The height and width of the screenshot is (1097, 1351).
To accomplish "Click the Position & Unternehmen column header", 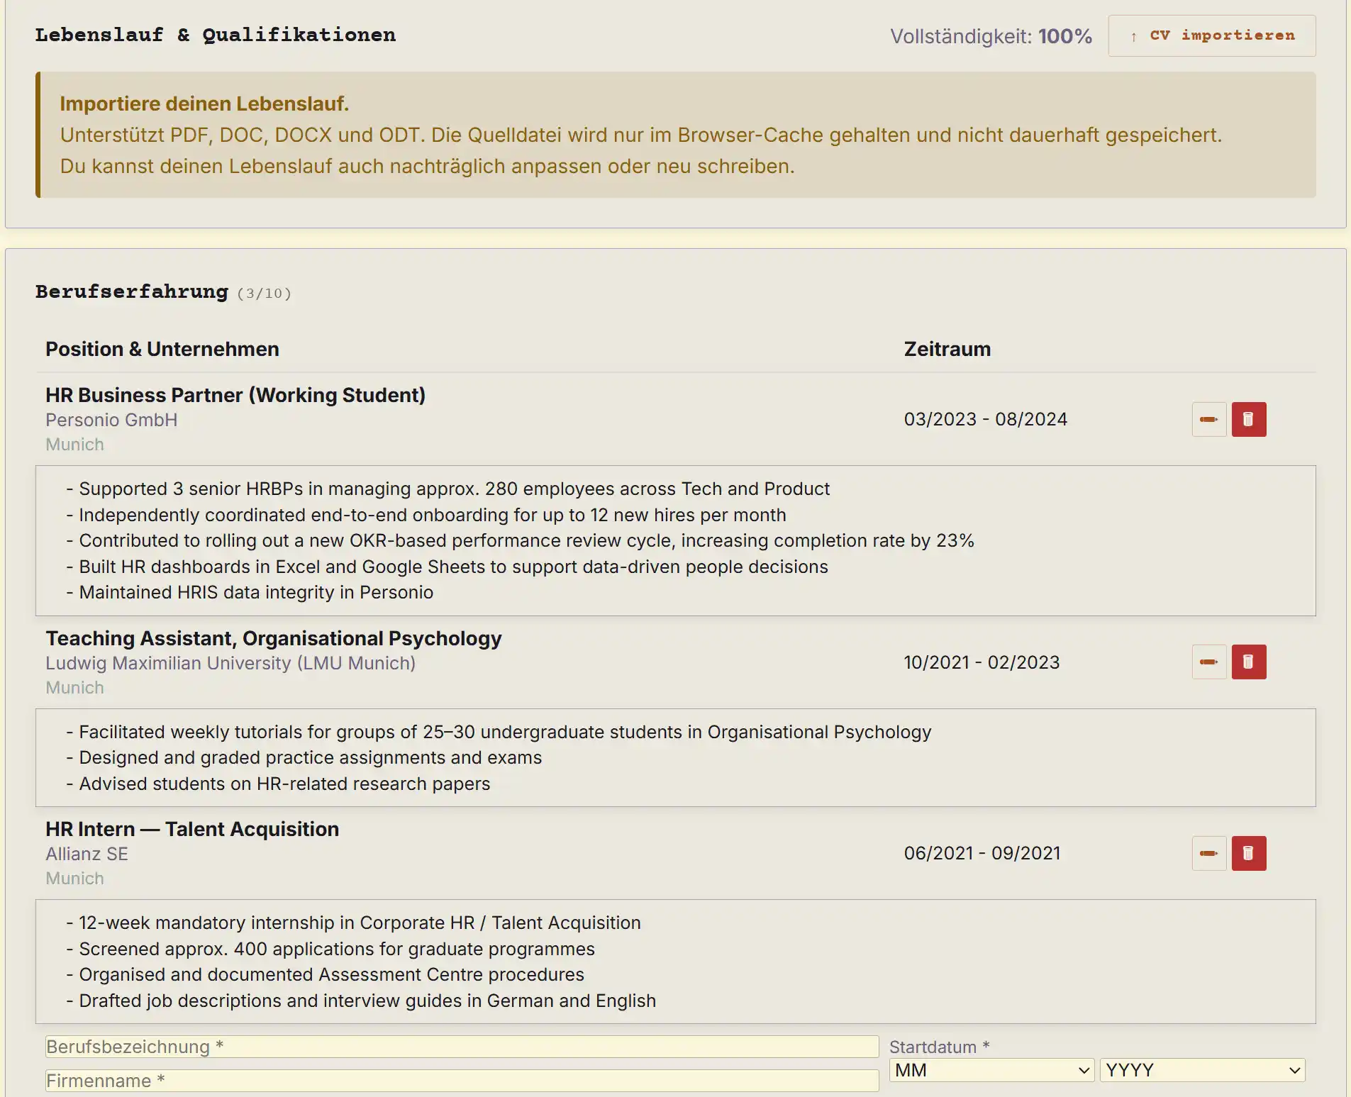I will point(162,349).
